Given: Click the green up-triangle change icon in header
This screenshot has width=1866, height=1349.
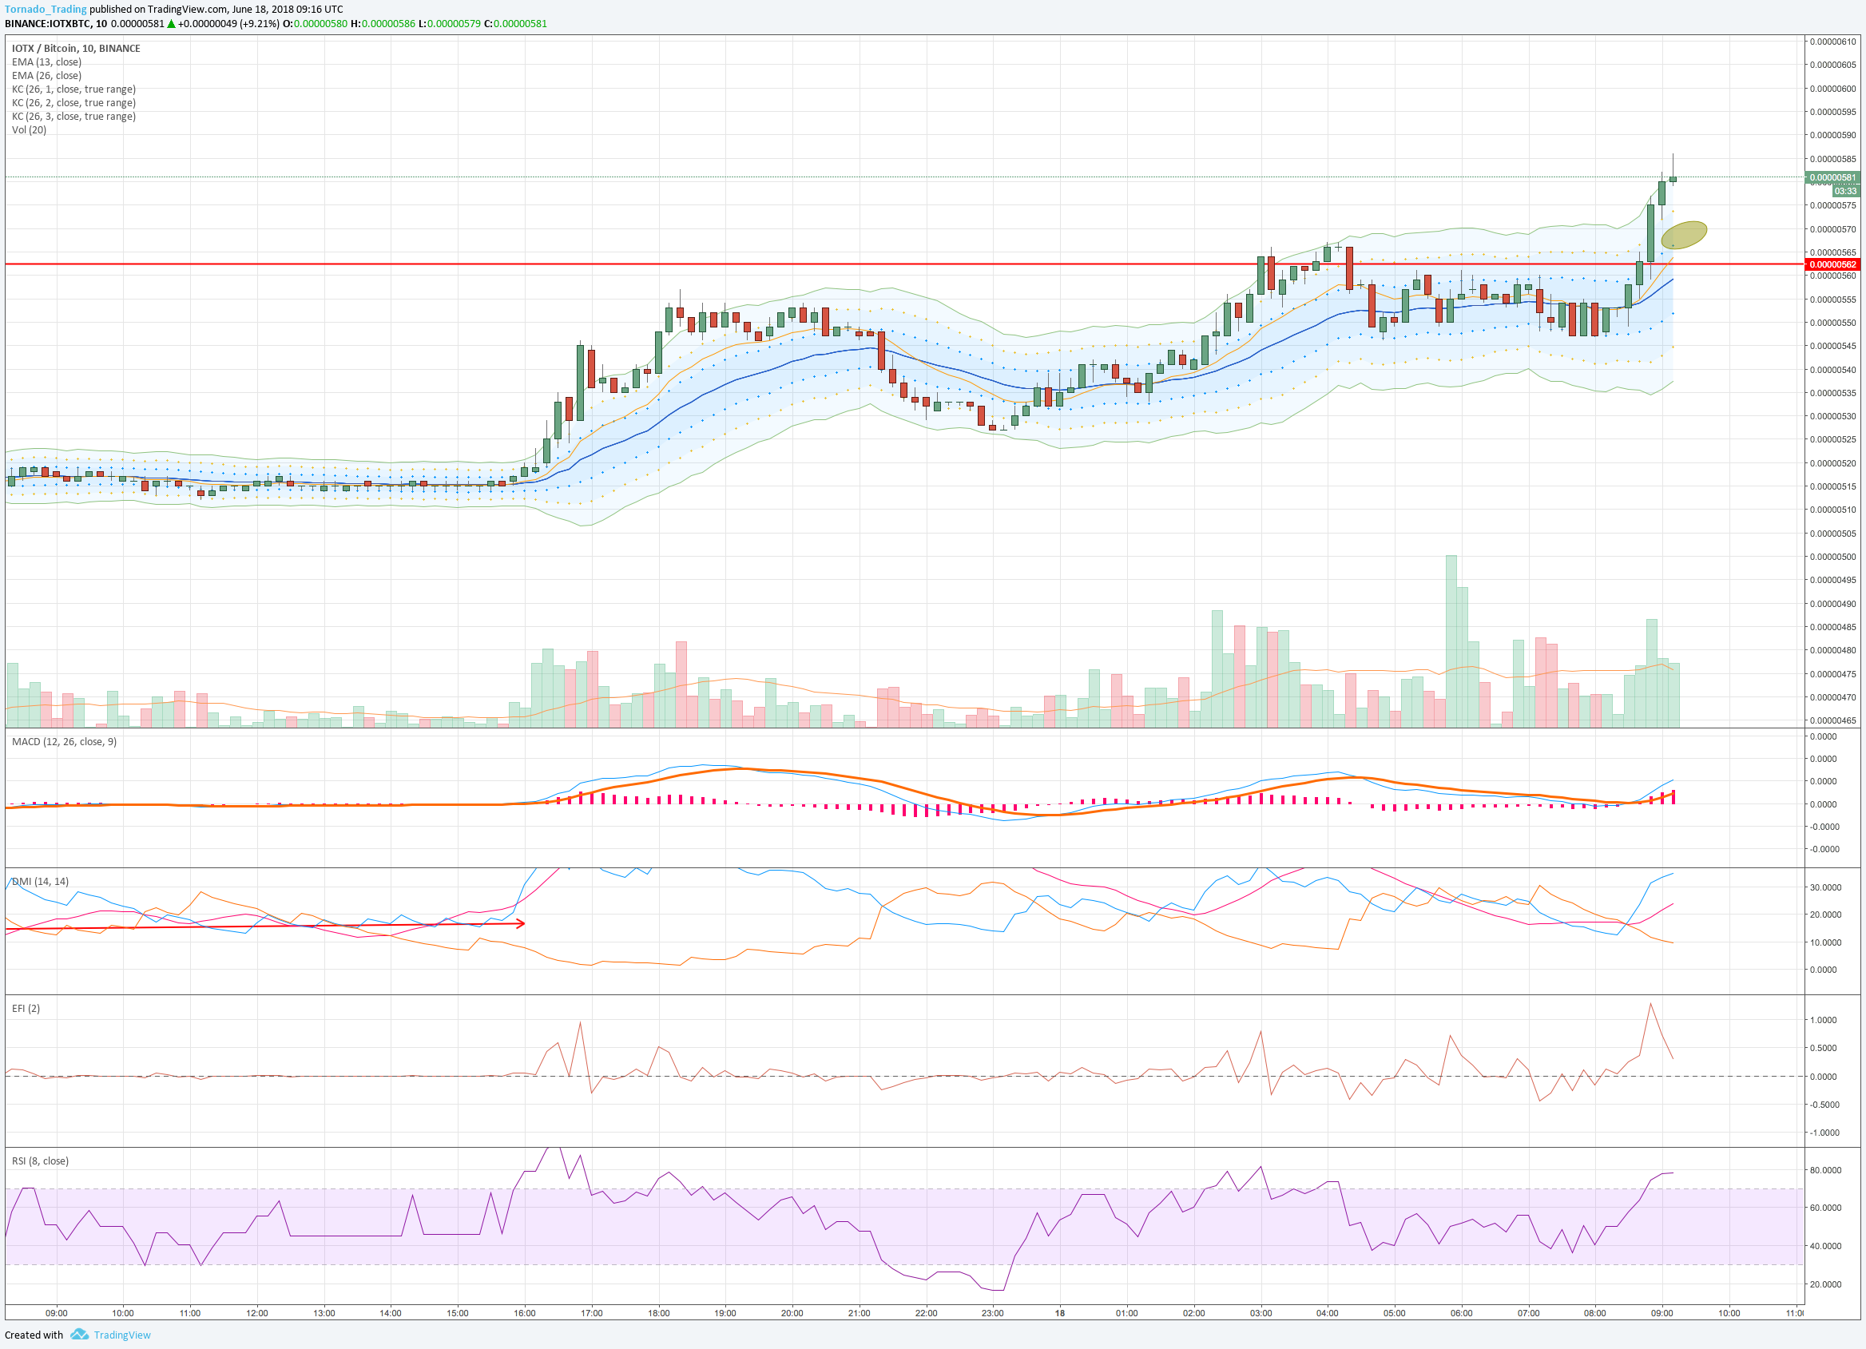Looking at the screenshot, I should 171,23.
